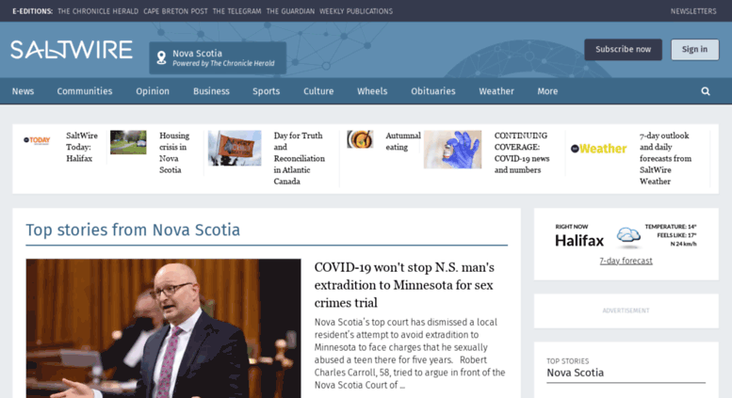Expand the More navigation menu
732x398 pixels.
tap(547, 91)
